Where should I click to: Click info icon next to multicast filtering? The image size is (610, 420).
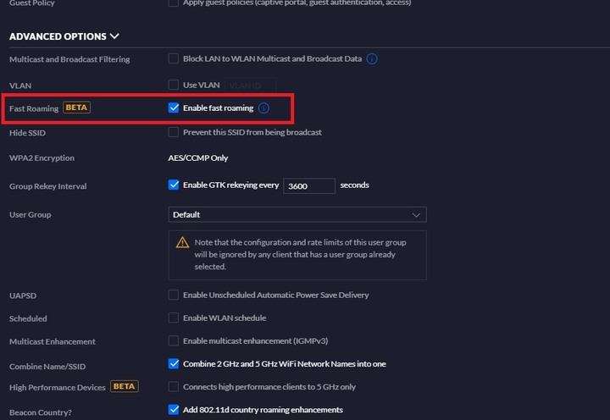tap(372, 58)
